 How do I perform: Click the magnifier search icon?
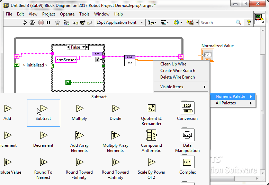tap(239, 22)
